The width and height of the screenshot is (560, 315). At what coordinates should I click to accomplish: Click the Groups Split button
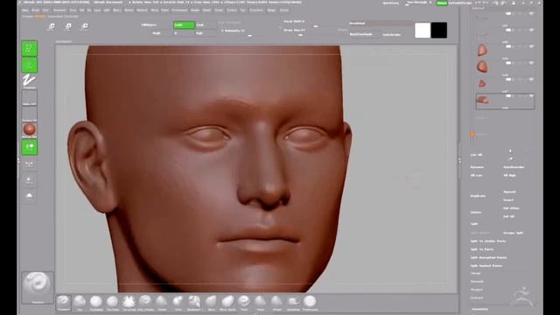(x=513, y=233)
